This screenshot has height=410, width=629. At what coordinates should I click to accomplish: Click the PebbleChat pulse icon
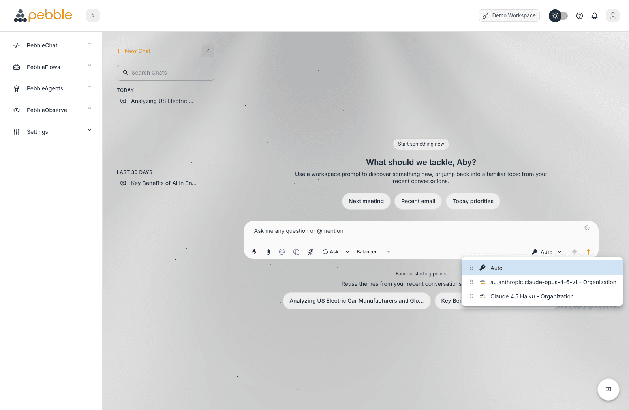point(17,45)
